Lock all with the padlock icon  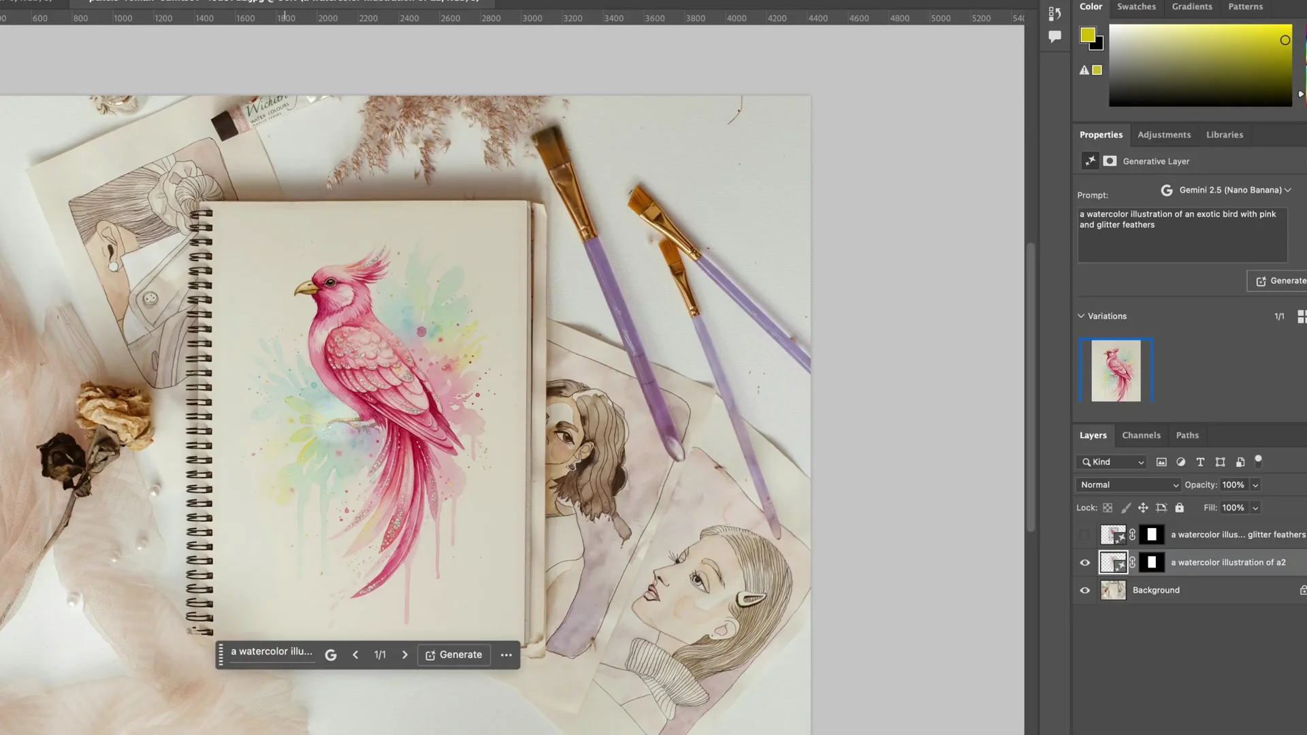click(x=1179, y=508)
